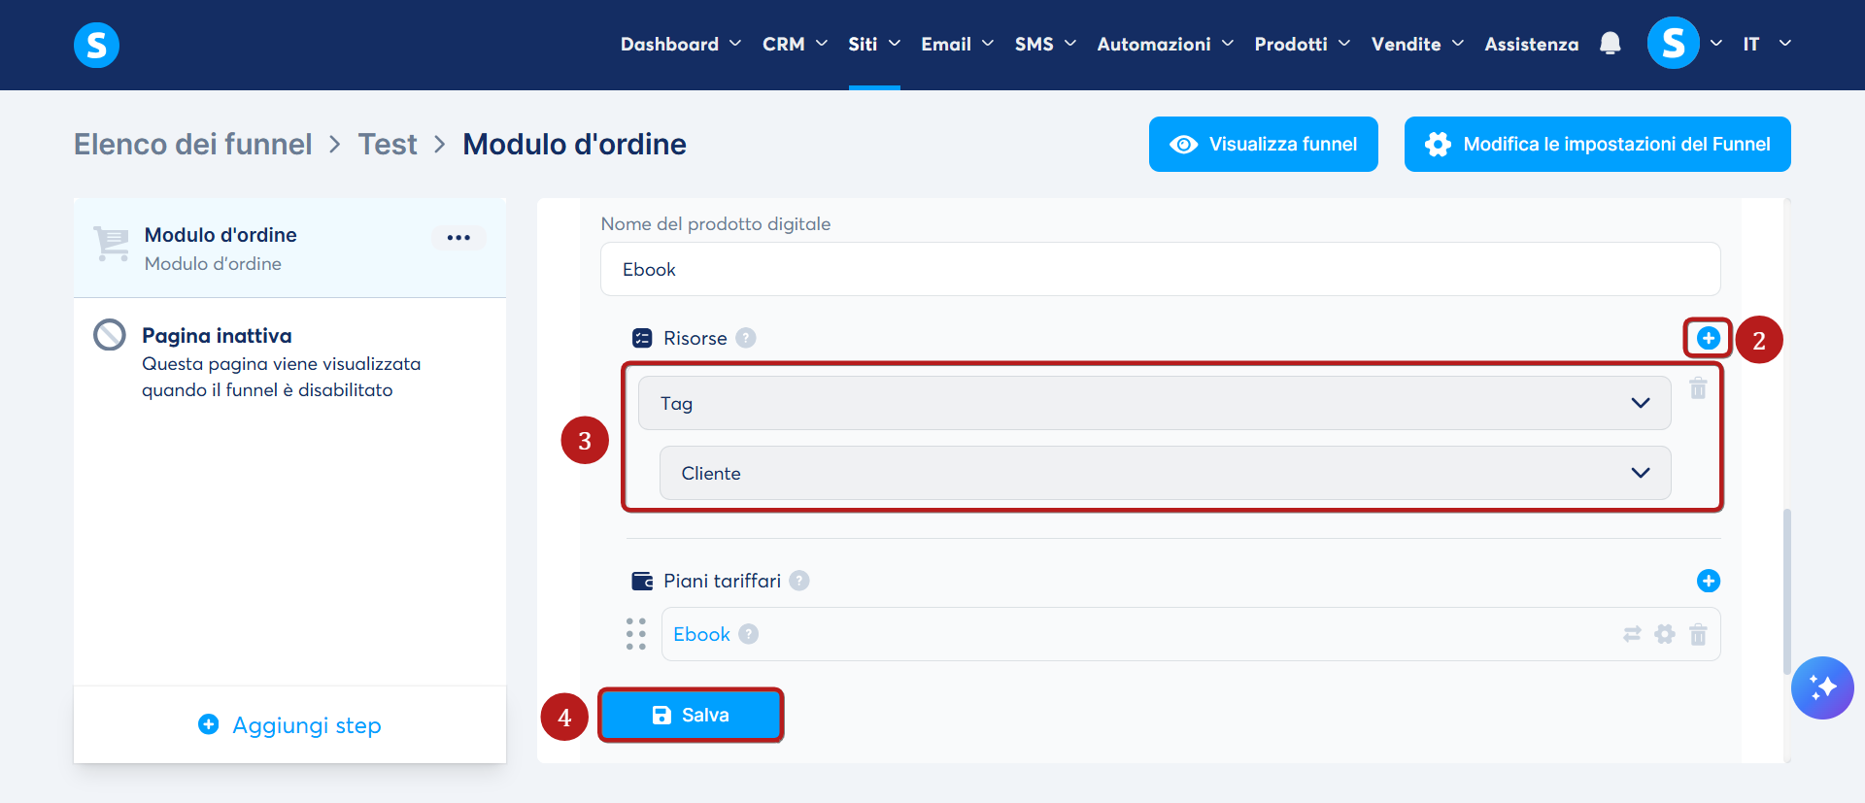Click the product name field containing Ebook

pos(1160,269)
